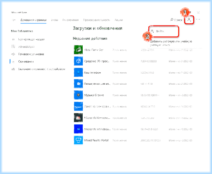The height and width of the screenshot is (174, 212).
Task: Switch to the Игры tab
Action: pyautogui.click(x=54, y=20)
